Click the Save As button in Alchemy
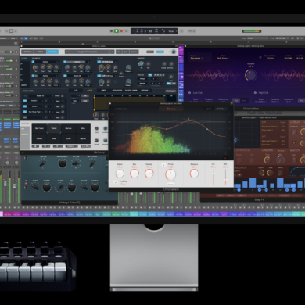This screenshot has height=305, width=305. [134, 52]
